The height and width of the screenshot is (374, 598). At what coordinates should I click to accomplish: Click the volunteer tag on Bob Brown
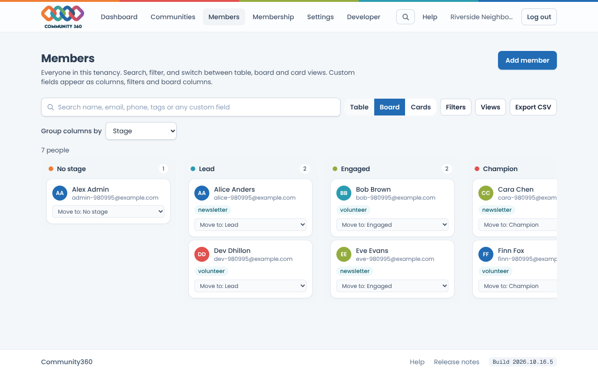tap(353, 210)
